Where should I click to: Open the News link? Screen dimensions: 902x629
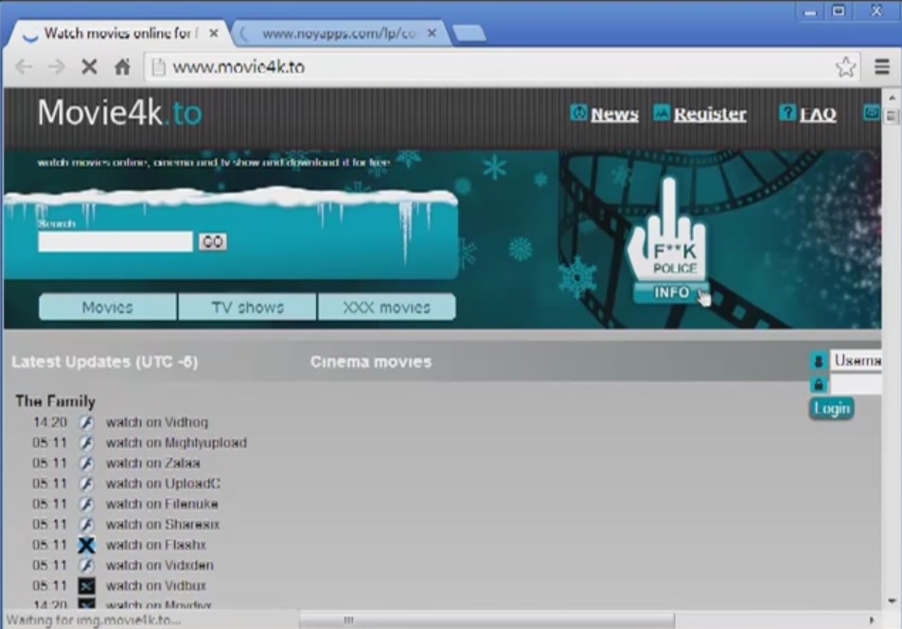(x=614, y=114)
